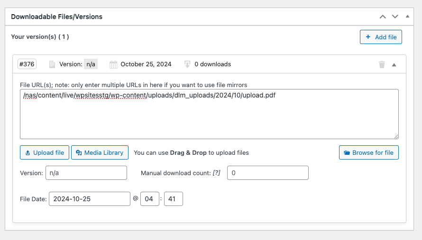Screen dimensions: 422x240
Task: Click Browse for file
Action: pyautogui.click(x=368, y=152)
